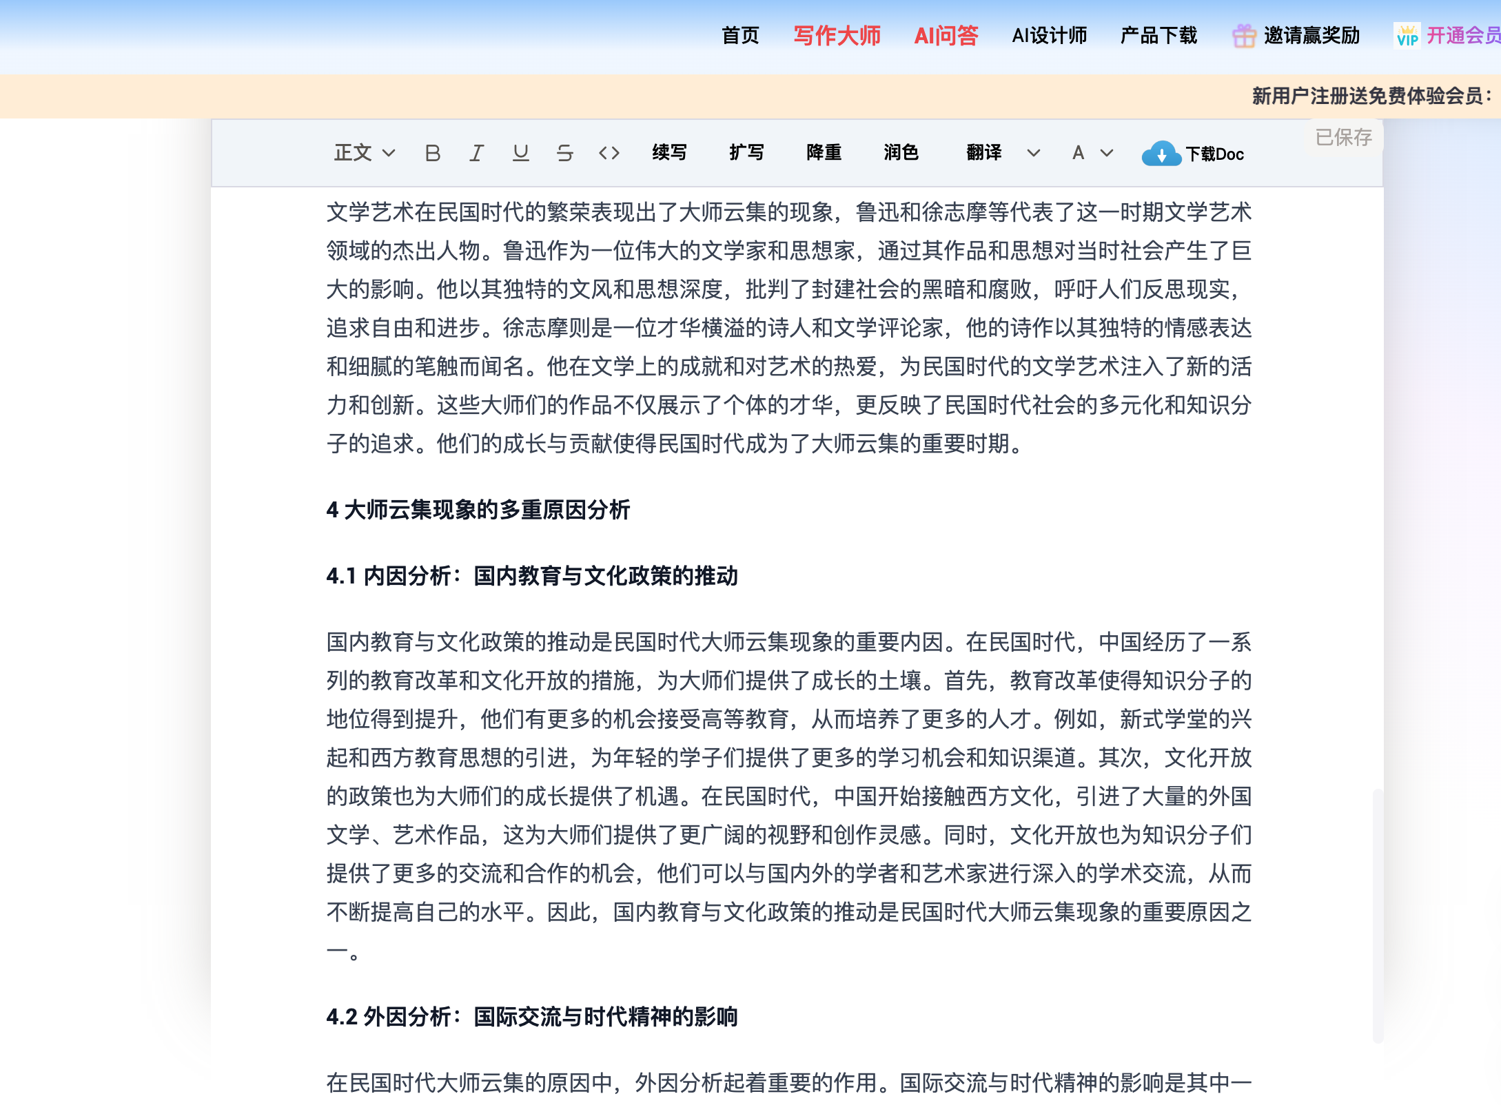Click 降重 to reduce duplication
Screen dimensions: 1501x1105
[824, 152]
